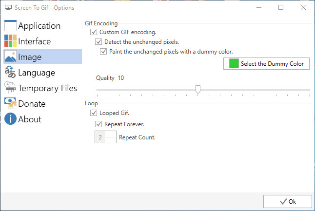Image resolution: width=315 pixels, height=211 pixels.
Task: Uncheck Detect the unchanged pixels
Action: (x=98, y=42)
